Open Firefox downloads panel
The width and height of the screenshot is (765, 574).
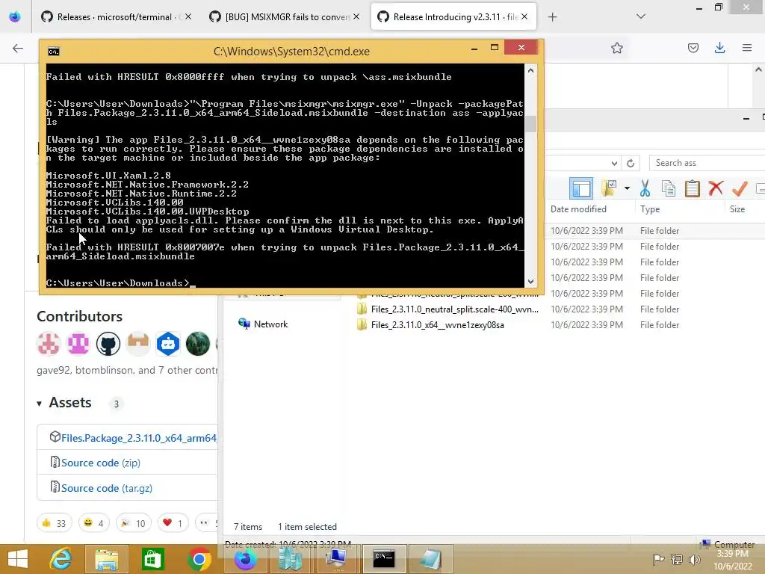point(719,48)
